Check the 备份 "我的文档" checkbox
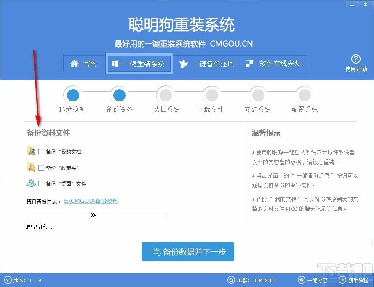Viewport: 374px width, 287px height. tap(41, 151)
